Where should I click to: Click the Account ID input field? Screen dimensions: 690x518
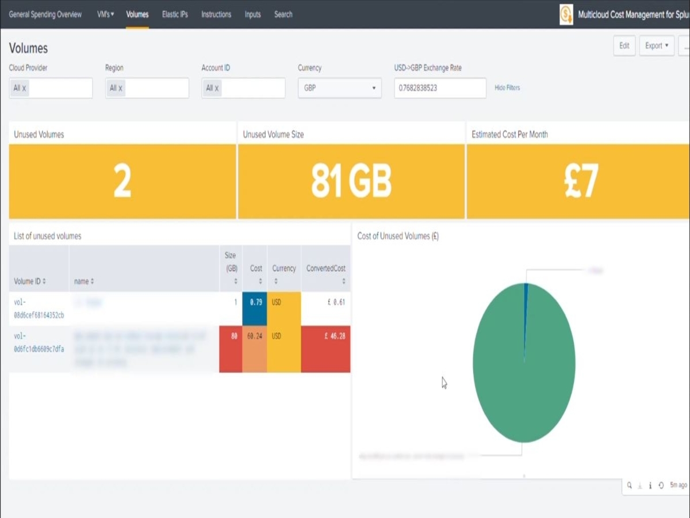(x=243, y=88)
